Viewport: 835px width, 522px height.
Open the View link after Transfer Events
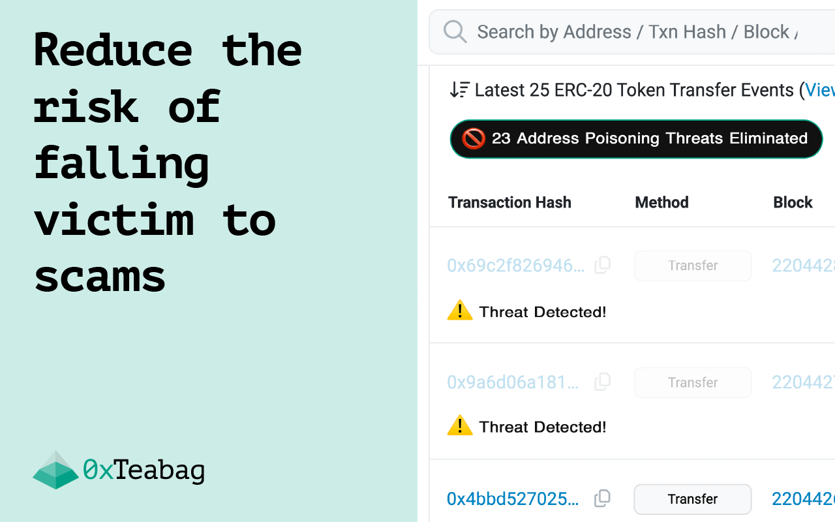click(x=820, y=90)
